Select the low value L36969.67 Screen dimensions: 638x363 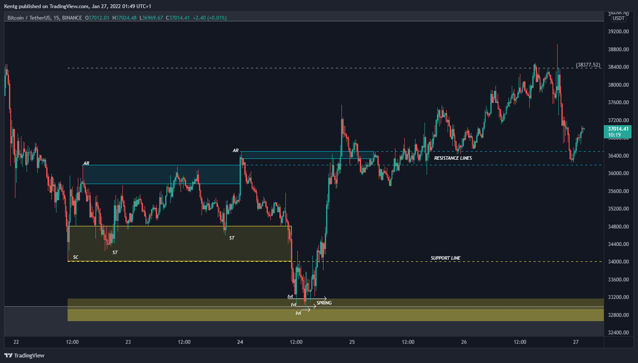[x=151, y=18]
